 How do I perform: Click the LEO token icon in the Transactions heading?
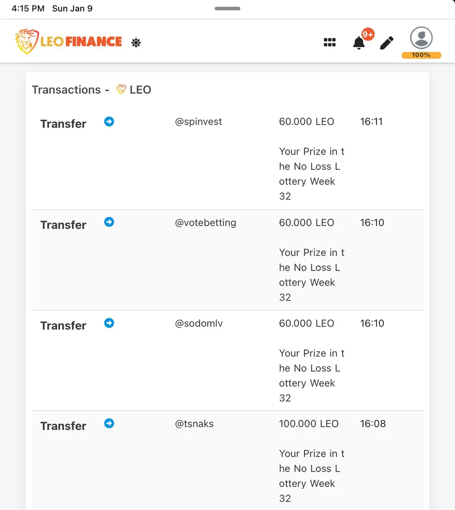coord(121,89)
